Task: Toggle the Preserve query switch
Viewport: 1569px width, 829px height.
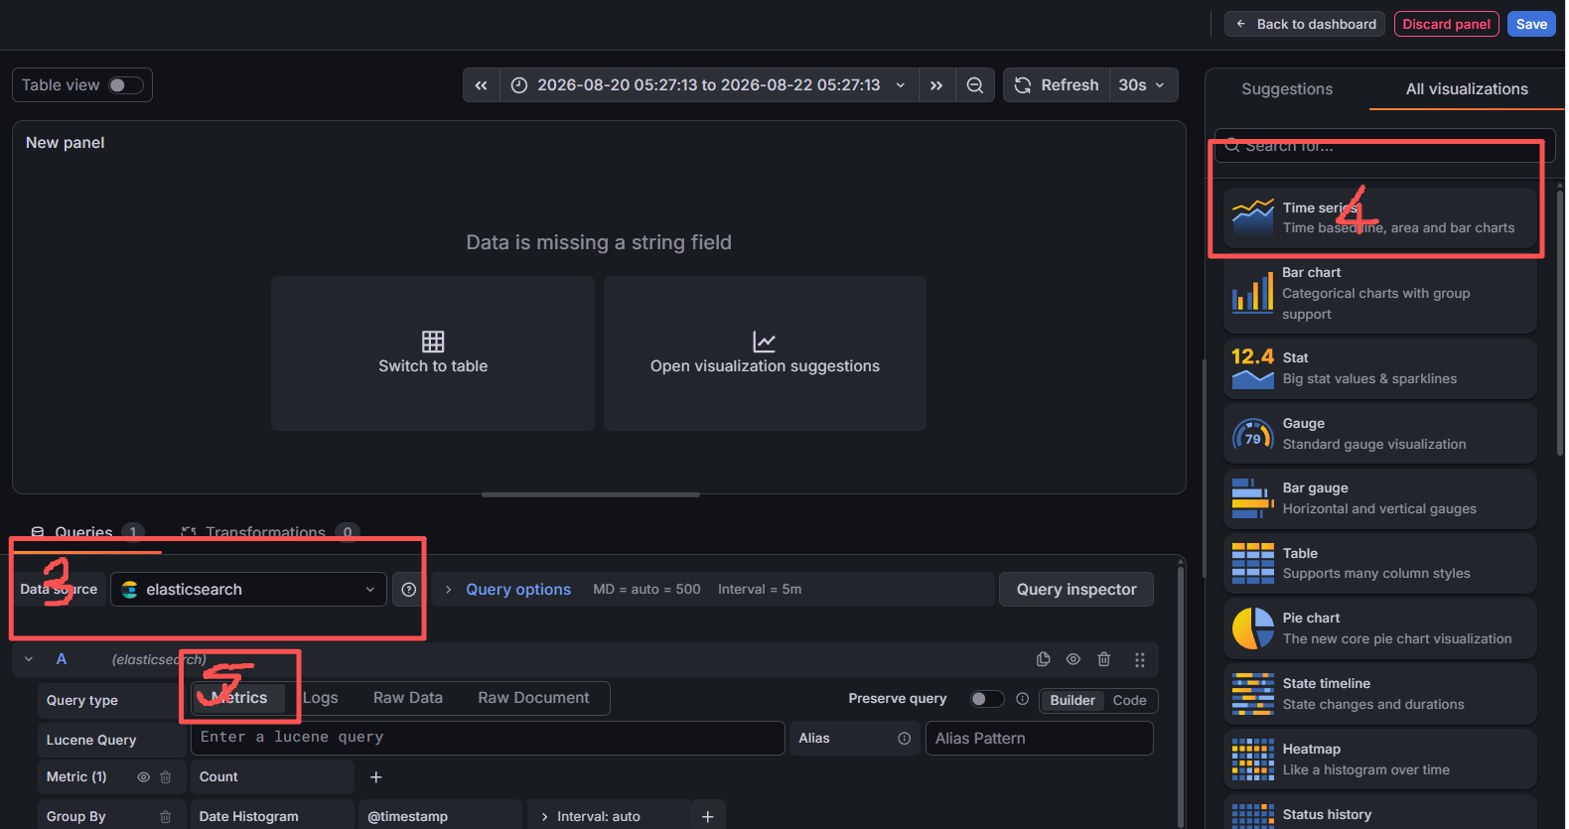Action: [987, 699]
